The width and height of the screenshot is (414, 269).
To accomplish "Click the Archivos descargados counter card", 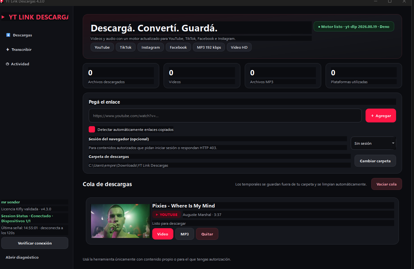I will (121, 76).
